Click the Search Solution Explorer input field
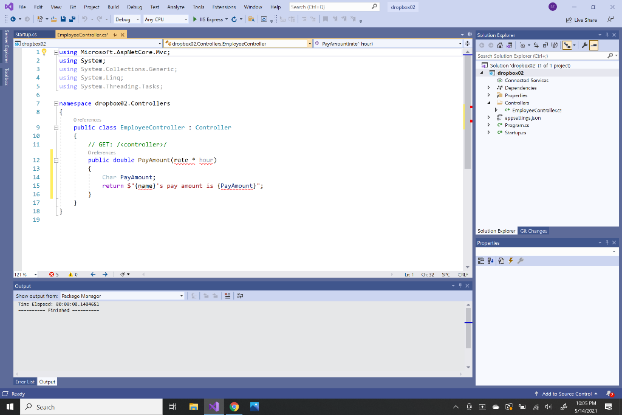The width and height of the screenshot is (622, 415). pos(541,56)
